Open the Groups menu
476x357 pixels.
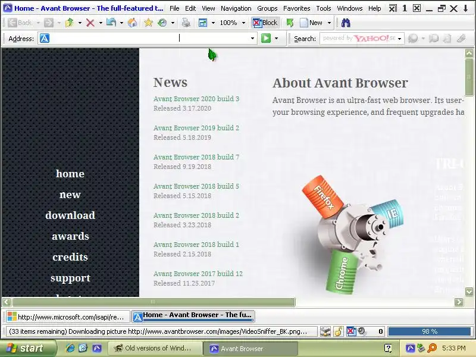(x=267, y=8)
